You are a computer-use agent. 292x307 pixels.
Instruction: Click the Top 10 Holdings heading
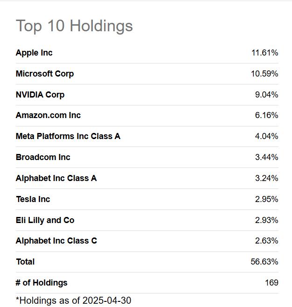74,26
